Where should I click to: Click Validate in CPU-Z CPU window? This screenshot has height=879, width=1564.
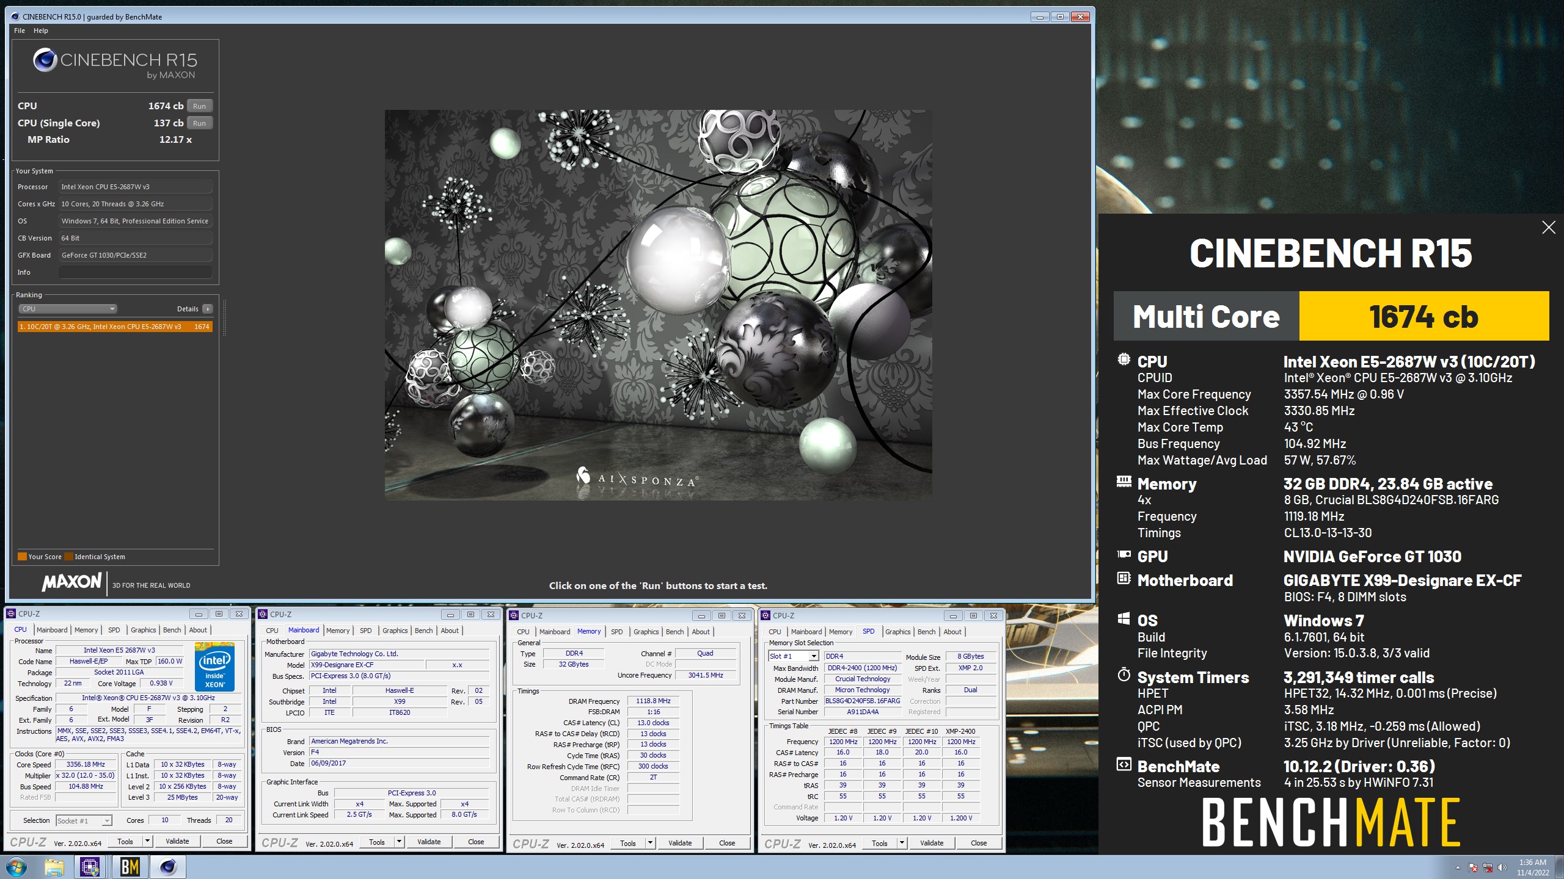tap(177, 841)
